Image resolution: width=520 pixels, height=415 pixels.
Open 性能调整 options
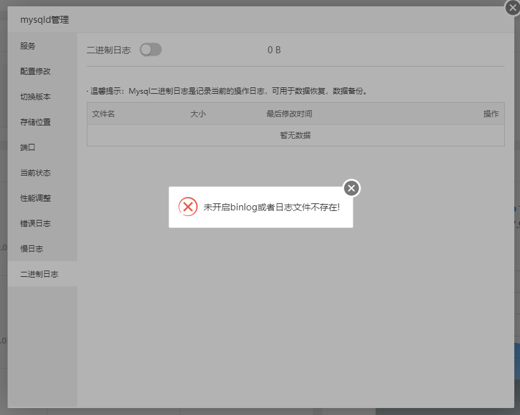tap(35, 198)
